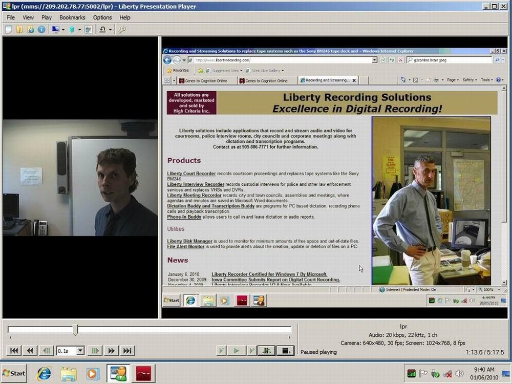Expand the dropdown next to the teal icon
The width and height of the screenshot is (512, 384).
click(x=80, y=29)
